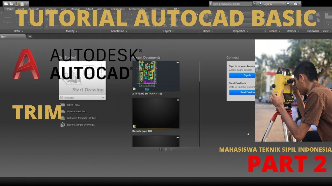
Task: Open the Parametric ribbon tab
Action: click(50, 9)
